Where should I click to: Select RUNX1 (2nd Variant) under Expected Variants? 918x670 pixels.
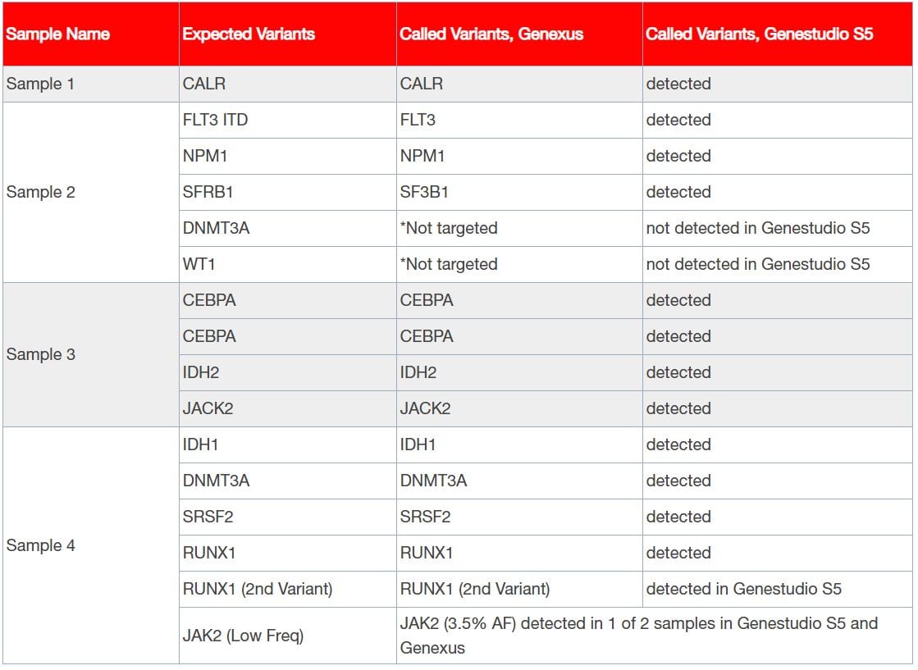258,589
